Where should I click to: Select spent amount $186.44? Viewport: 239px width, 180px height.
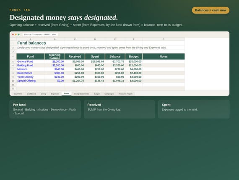click(x=95, y=81)
